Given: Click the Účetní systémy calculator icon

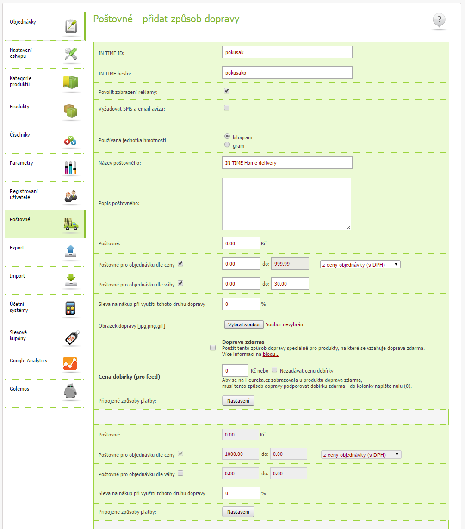Looking at the screenshot, I should coord(70,308).
